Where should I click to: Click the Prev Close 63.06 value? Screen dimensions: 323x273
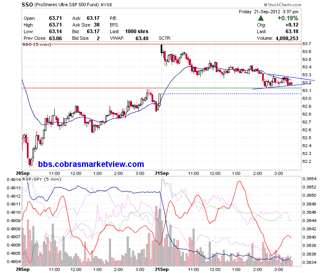pyautogui.click(x=55, y=39)
